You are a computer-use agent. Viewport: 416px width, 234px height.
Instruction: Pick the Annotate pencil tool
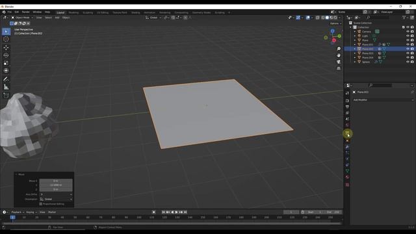click(6, 79)
